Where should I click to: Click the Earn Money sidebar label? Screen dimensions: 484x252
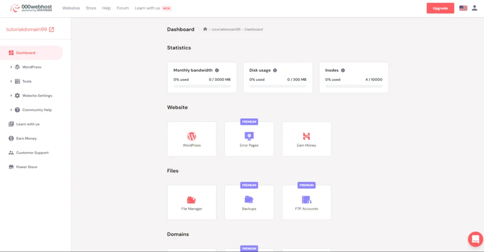[26, 139]
